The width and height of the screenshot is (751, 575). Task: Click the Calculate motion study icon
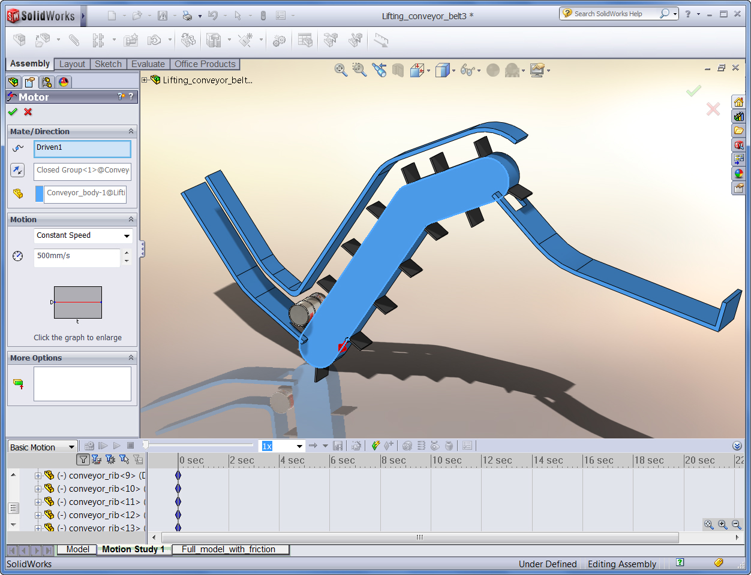[x=89, y=446]
